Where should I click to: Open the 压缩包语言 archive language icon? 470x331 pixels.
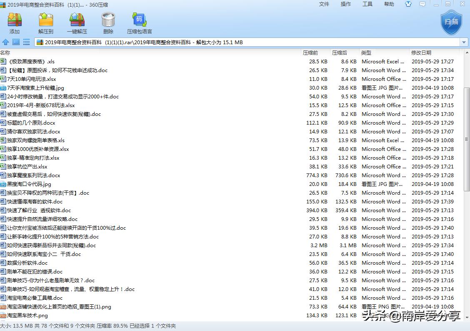pyautogui.click(x=140, y=20)
